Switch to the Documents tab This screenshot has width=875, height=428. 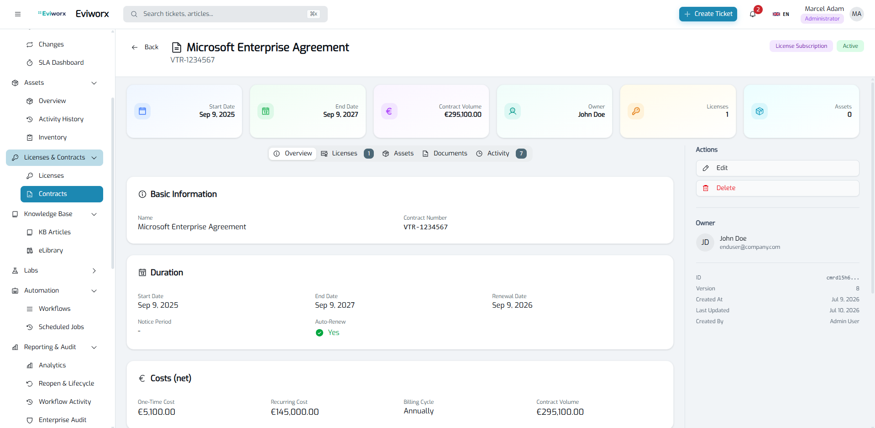click(445, 154)
